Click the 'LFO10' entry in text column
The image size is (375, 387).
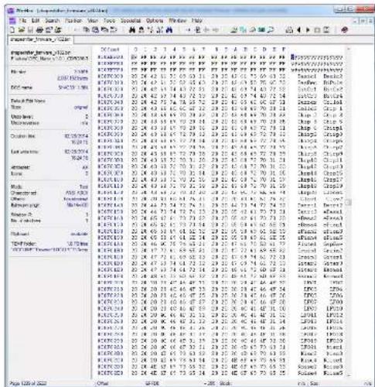(x=334, y=309)
